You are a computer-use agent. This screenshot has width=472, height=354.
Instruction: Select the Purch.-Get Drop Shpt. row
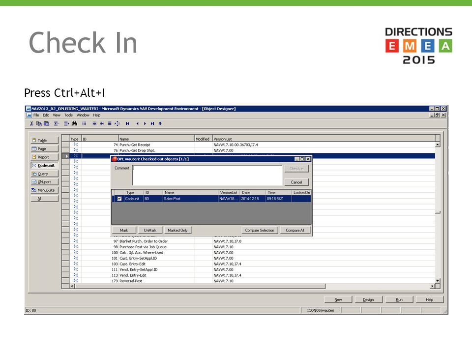pos(252,150)
